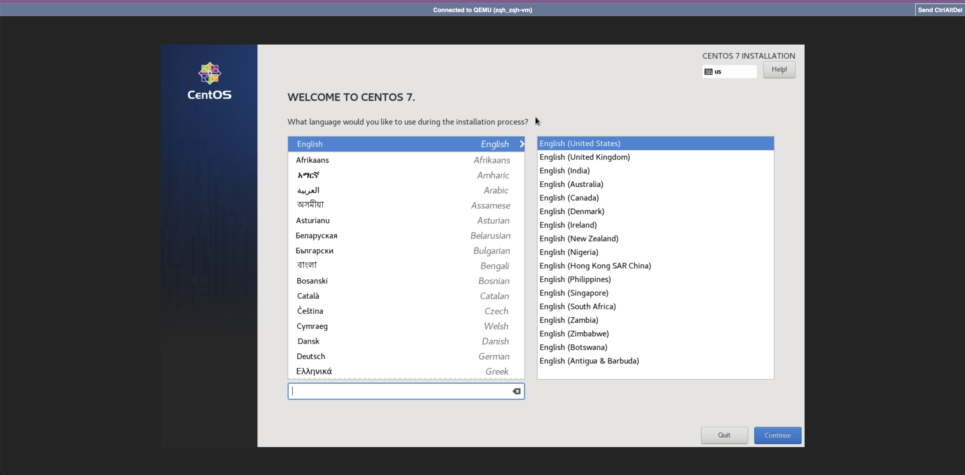Viewport: 965px width, 475px height.
Task: Select Català in the language list
Action: 406,296
